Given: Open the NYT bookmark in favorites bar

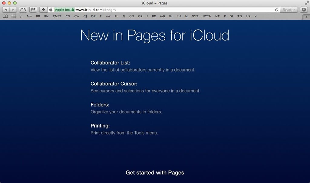Looking at the screenshot, I should 195,16.
